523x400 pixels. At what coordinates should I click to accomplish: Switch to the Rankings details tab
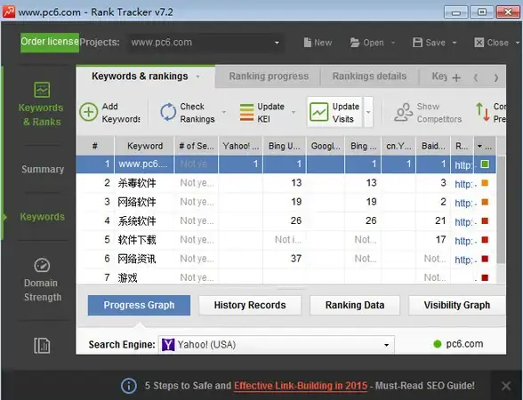369,76
